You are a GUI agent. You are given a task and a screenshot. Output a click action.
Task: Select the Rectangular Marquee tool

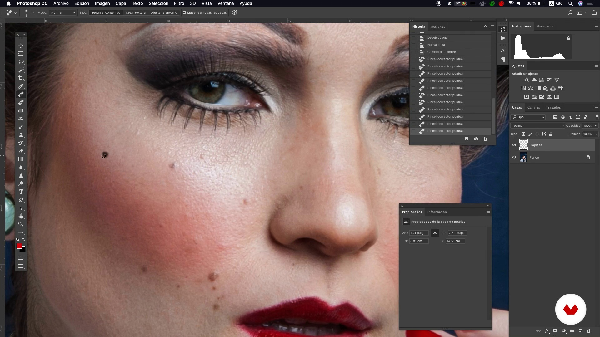pyautogui.click(x=21, y=54)
